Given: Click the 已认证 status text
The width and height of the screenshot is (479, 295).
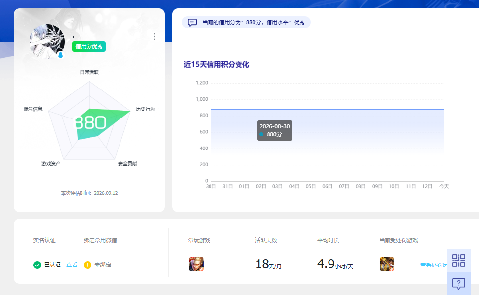Looking at the screenshot, I should tap(53, 265).
